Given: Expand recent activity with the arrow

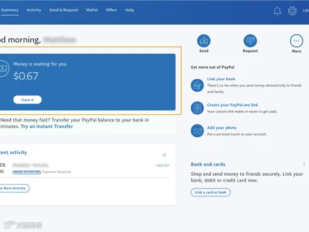Looking at the screenshot, I should point(164,155).
